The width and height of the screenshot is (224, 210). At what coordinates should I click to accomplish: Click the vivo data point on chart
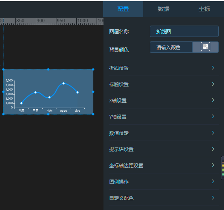click(78, 92)
